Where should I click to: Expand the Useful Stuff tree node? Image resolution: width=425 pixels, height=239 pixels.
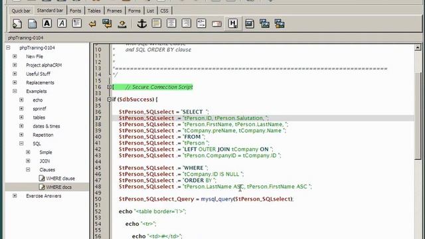15,74
